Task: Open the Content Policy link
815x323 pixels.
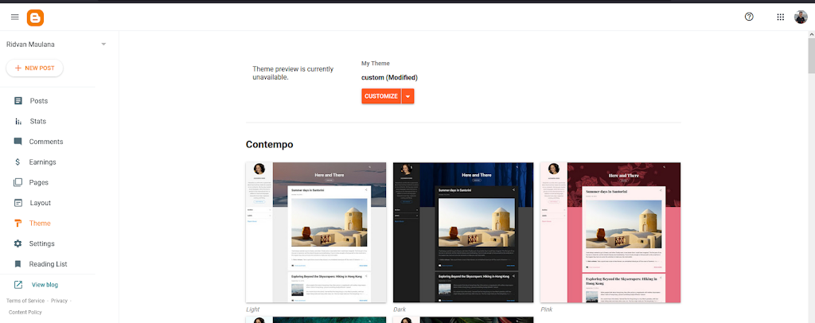Action: [x=25, y=312]
